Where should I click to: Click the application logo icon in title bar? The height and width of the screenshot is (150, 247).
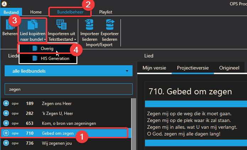(x=4, y=4)
